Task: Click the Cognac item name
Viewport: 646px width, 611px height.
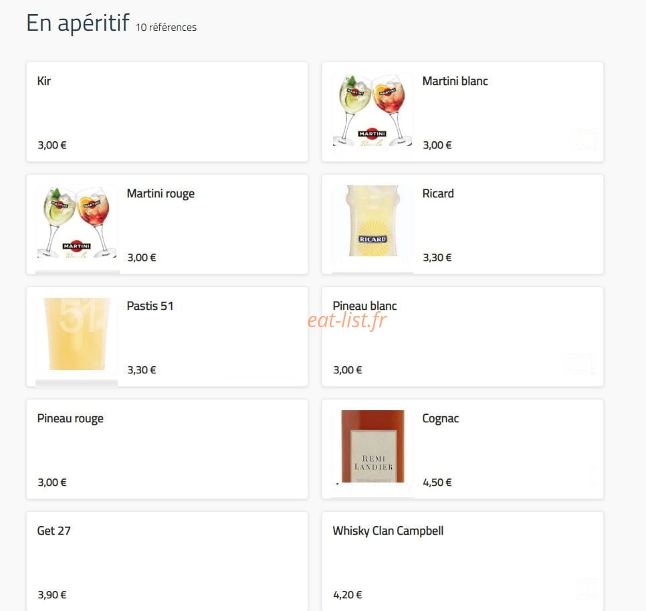Action: pyautogui.click(x=441, y=418)
